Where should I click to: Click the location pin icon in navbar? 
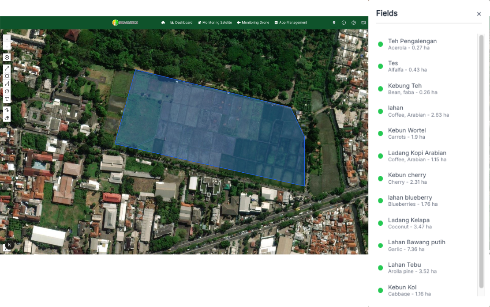[334, 23]
